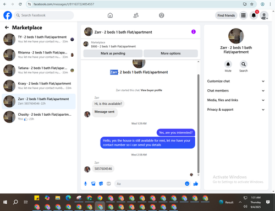Click Zarr's avatar beside phone number message
The height and width of the screenshot is (211, 275).
87,169
